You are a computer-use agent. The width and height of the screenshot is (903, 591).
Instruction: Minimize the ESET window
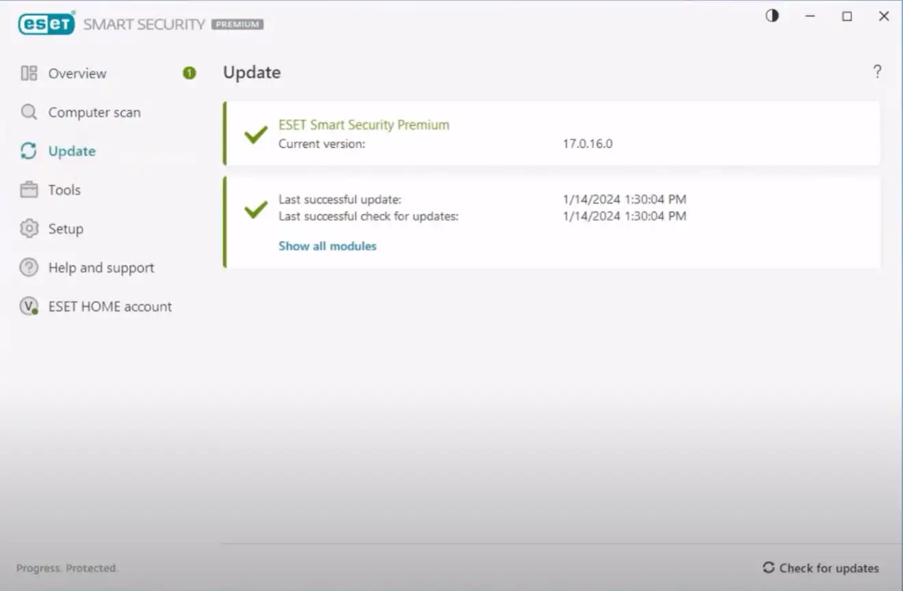pos(810,16)
